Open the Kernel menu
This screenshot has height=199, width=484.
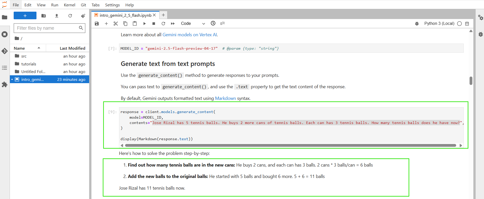(69, 5)
